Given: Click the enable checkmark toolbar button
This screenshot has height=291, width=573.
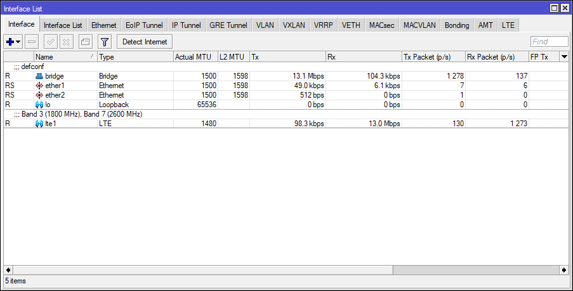Looking at the screenshot, I should tap(50, 42).
